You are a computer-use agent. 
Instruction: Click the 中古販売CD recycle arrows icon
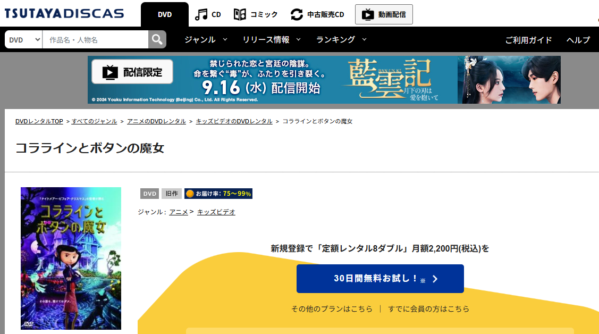tap(297, 14)
